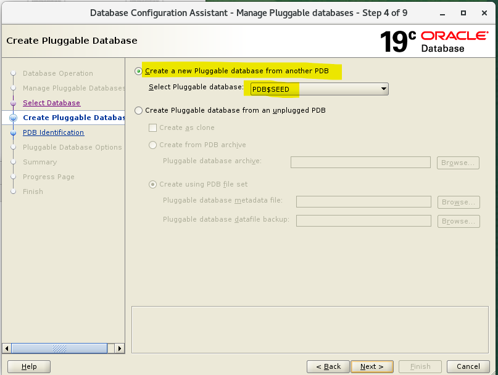498x375 pixels.
Task: Click the 'Create Pluggable Database' page heading
Action: pyautogui.click(x=72, y=41)
